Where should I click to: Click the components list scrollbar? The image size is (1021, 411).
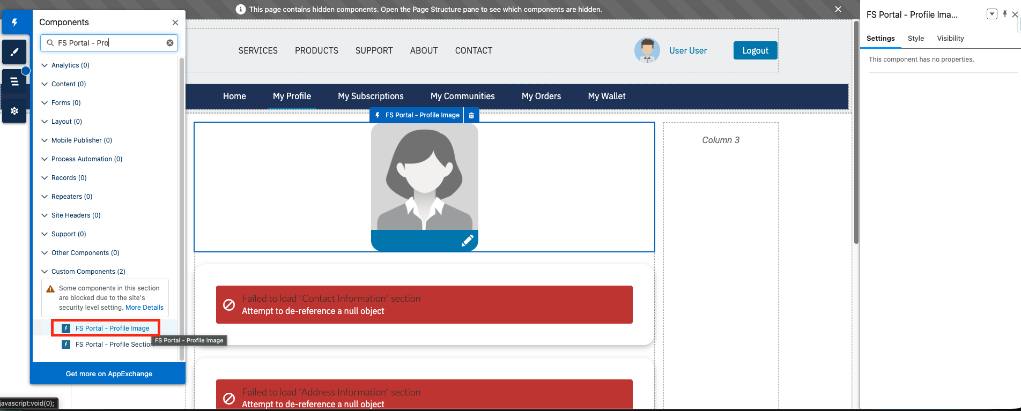click(182, 209)
